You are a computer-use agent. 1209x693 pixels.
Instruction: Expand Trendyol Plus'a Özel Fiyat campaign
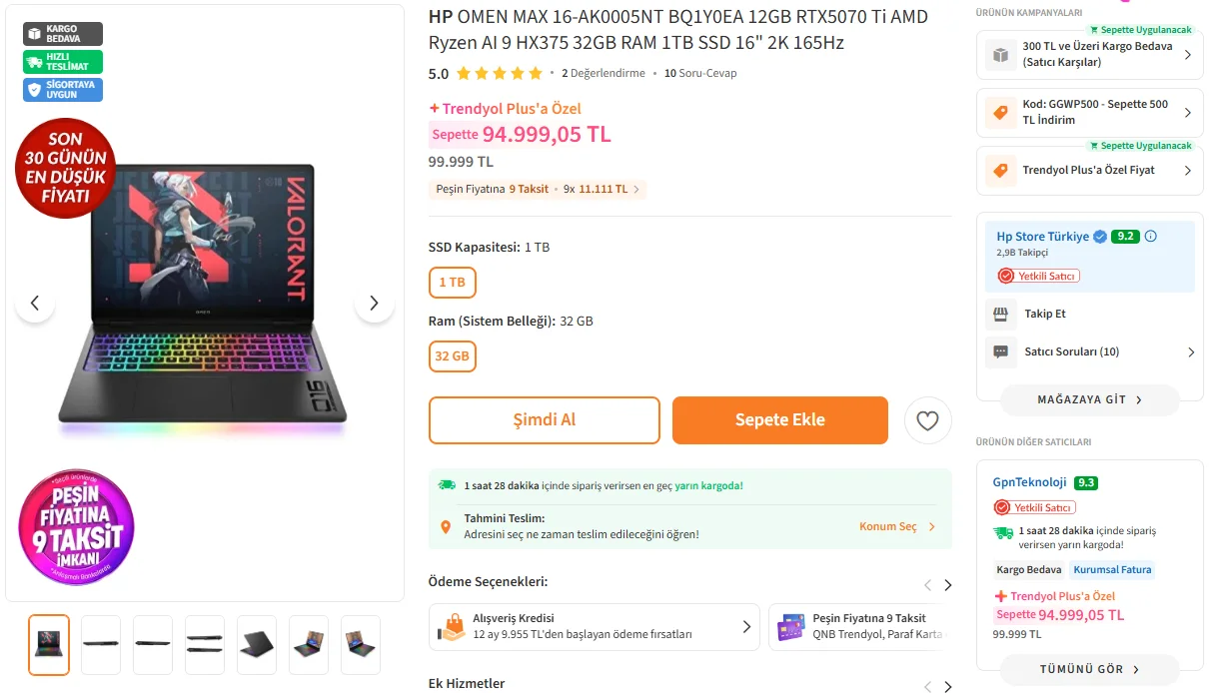[1089, 170]
